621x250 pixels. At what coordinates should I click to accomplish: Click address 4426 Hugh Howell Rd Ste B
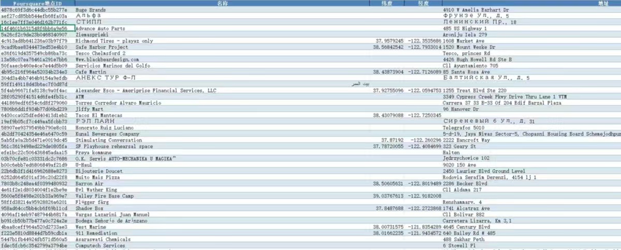pyautogui.click(x=477, y=60)
